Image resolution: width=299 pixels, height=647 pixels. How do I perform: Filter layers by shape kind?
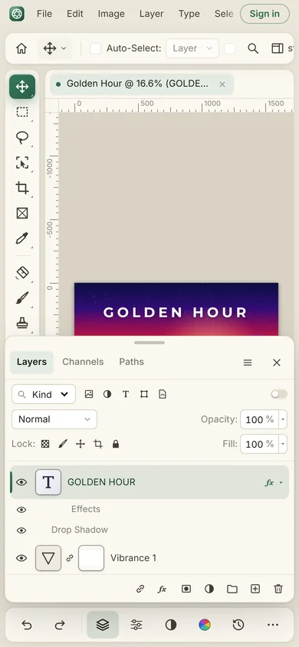click(x=144, y=394)
